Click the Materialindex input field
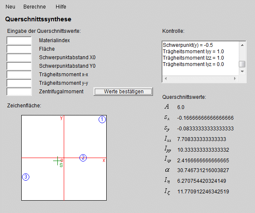The height and width of the screenshot is (213, 255). (19, 40)
